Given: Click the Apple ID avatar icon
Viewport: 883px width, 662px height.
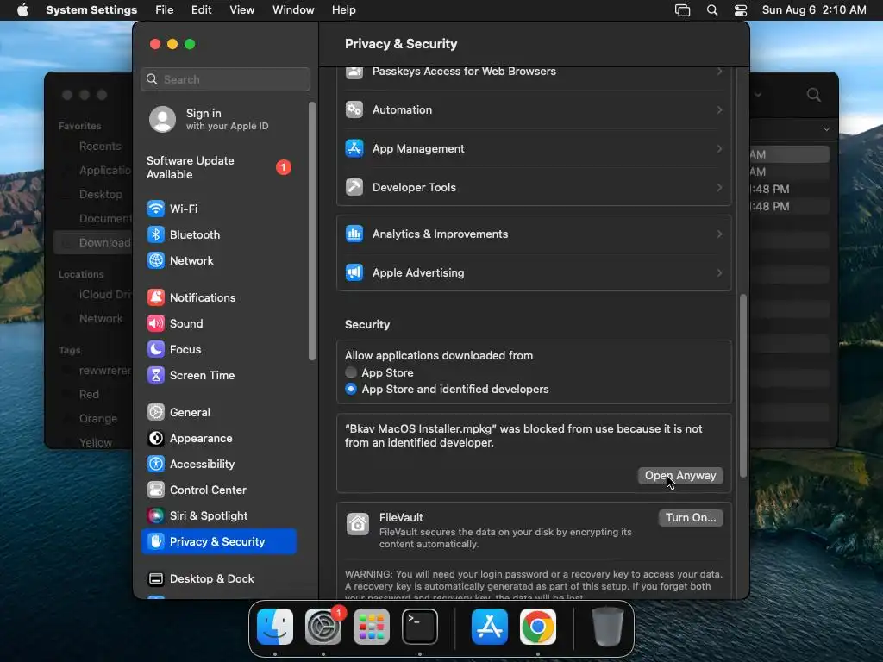Looking at the screenshot, I should (x=162, y=119).
